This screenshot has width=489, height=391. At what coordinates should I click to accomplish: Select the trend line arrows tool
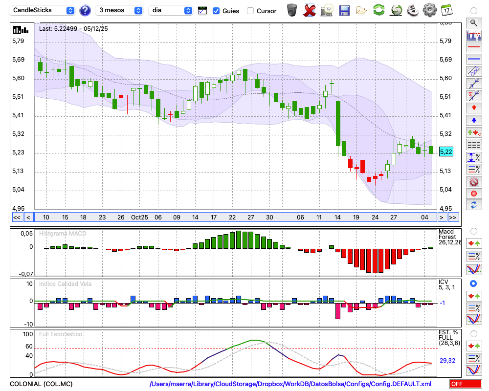click(474, 84)
